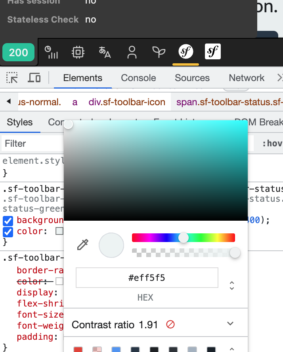Open the Twig sprout toolbar panel icon
Image resolution: width=283 pixels, height=352 pixels.
(159, 52)
